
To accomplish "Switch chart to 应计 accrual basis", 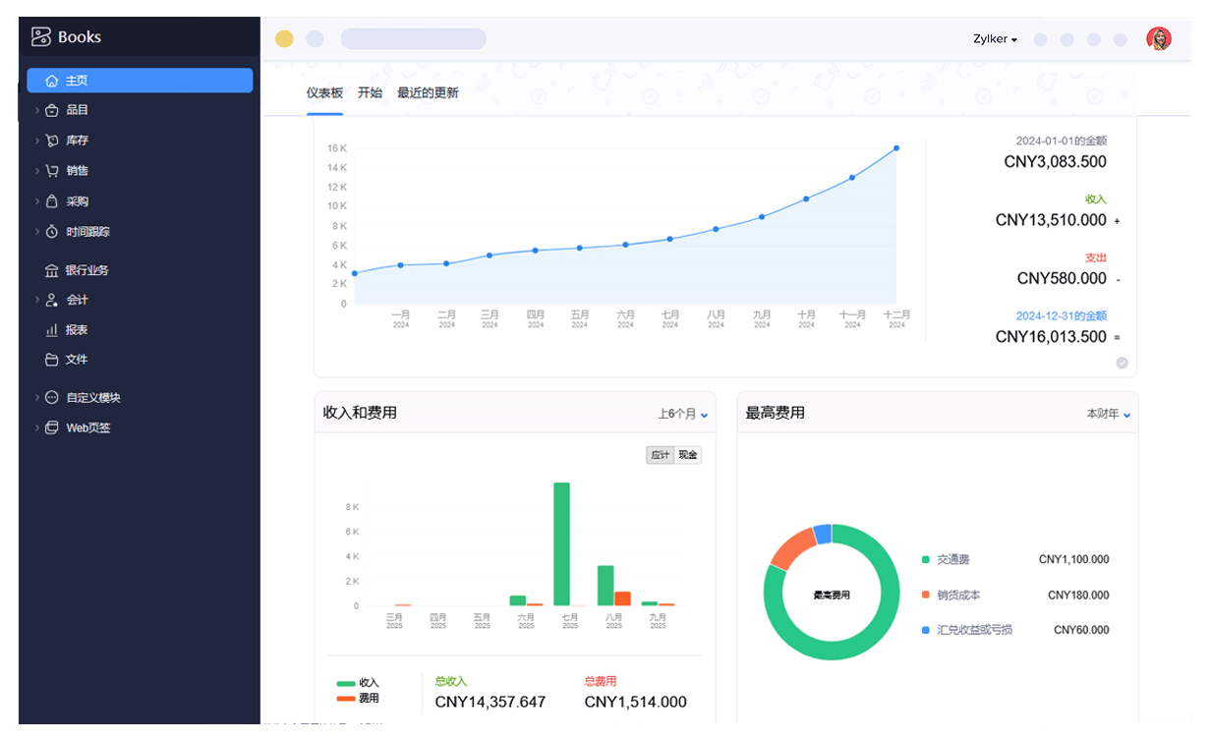I will point(660,455).
